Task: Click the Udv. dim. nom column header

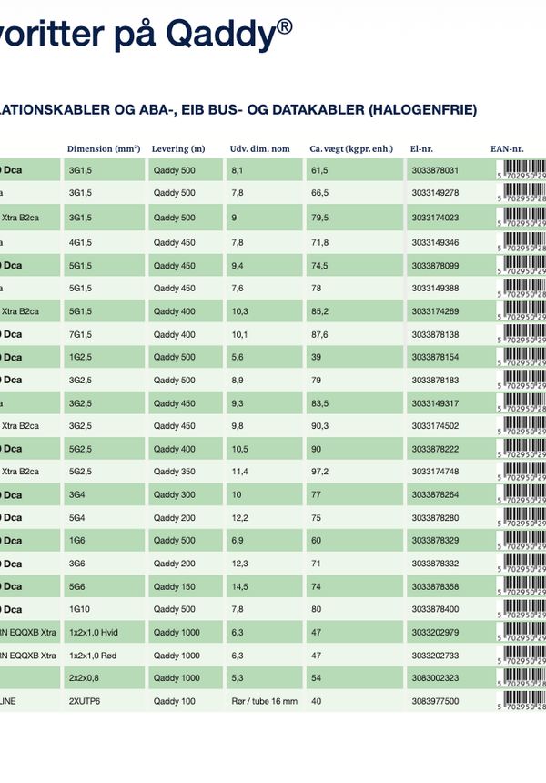Action: (x=259, y=148)
